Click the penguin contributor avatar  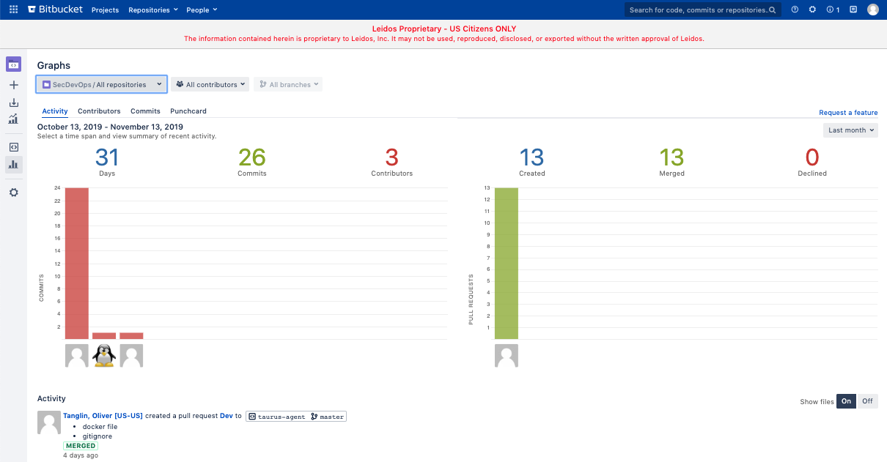(104, 356)
